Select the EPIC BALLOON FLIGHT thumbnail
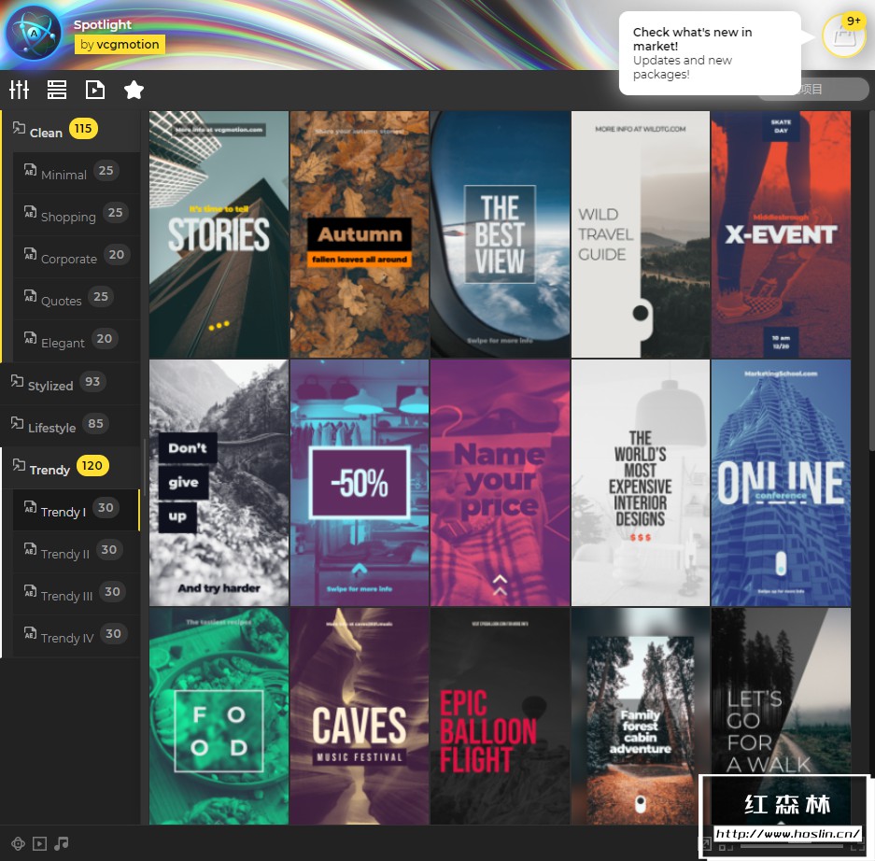This screenshot has height=861, width=875. 500,716
